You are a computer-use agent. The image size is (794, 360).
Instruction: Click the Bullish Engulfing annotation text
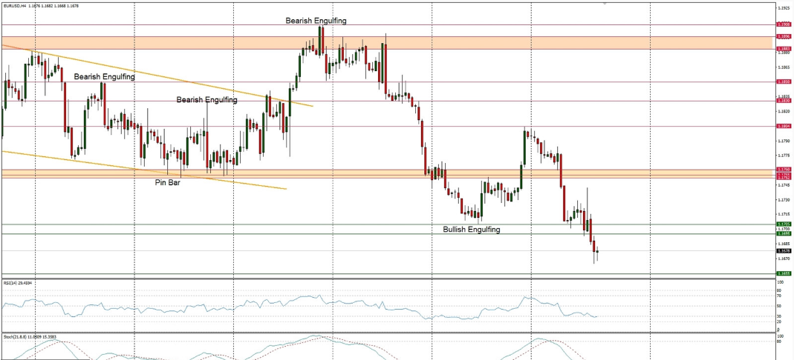tap(471, 230)
